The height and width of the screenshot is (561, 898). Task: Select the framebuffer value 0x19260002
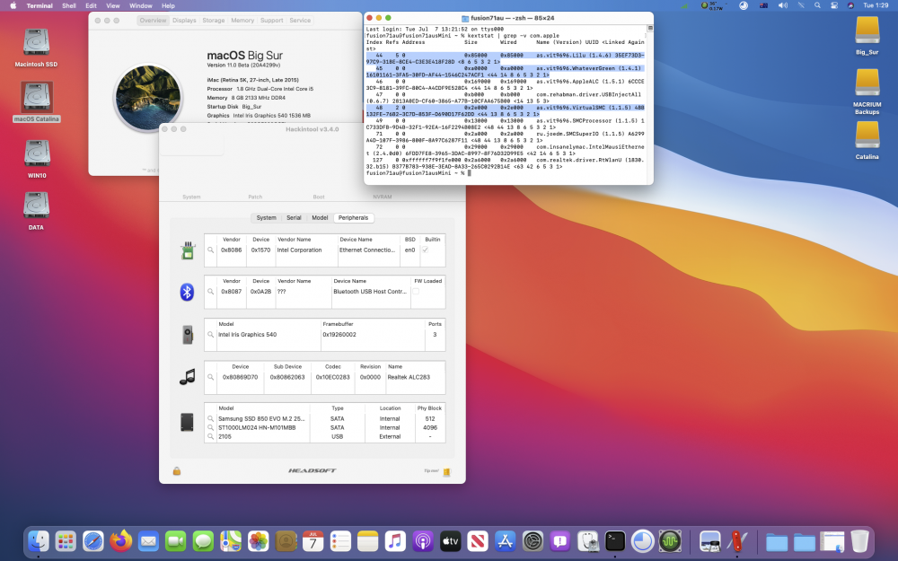tap(339, 334)
